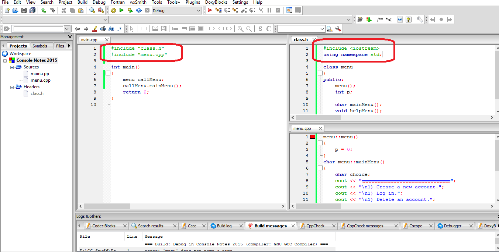Open incremental search history dropdown
Image resolution: width=499 pixels, height=252 pixels.
click(x=67, y=29)
